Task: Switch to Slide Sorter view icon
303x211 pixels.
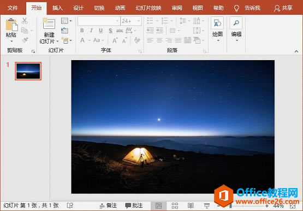Action: (x=175, y=206)
